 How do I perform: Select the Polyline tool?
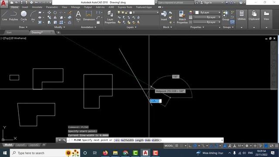pos(14,16)
